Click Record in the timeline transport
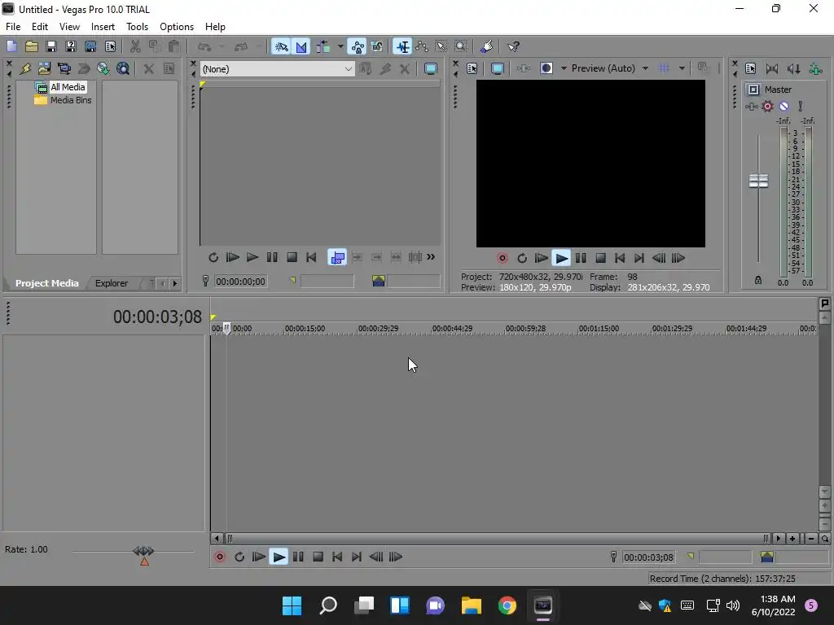834x625 pixels. click(220, 557)
